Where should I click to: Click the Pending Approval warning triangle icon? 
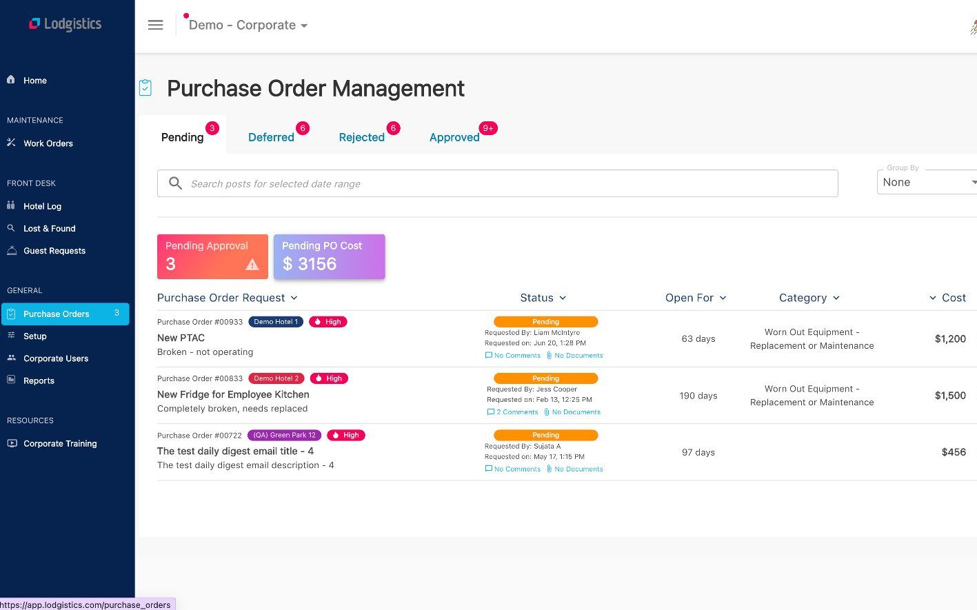252,265
